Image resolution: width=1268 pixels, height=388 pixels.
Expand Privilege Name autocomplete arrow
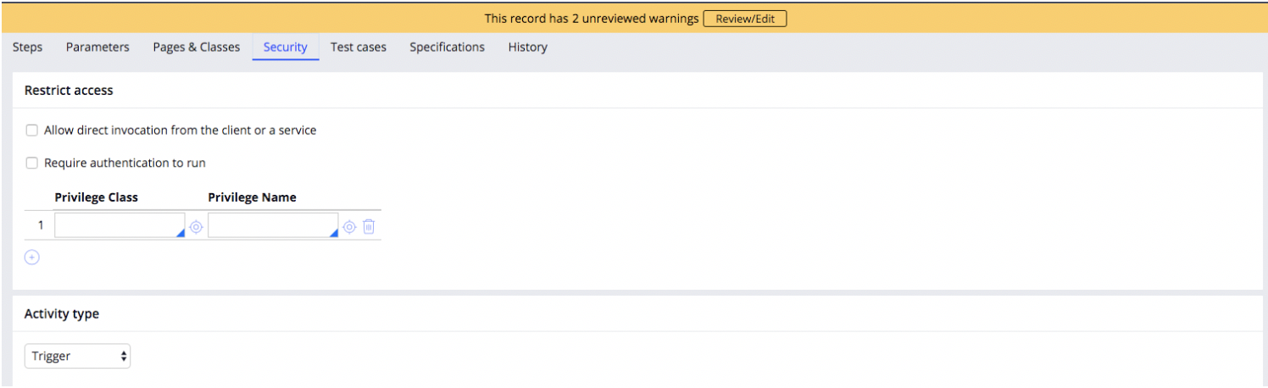[x=334, y=233]
